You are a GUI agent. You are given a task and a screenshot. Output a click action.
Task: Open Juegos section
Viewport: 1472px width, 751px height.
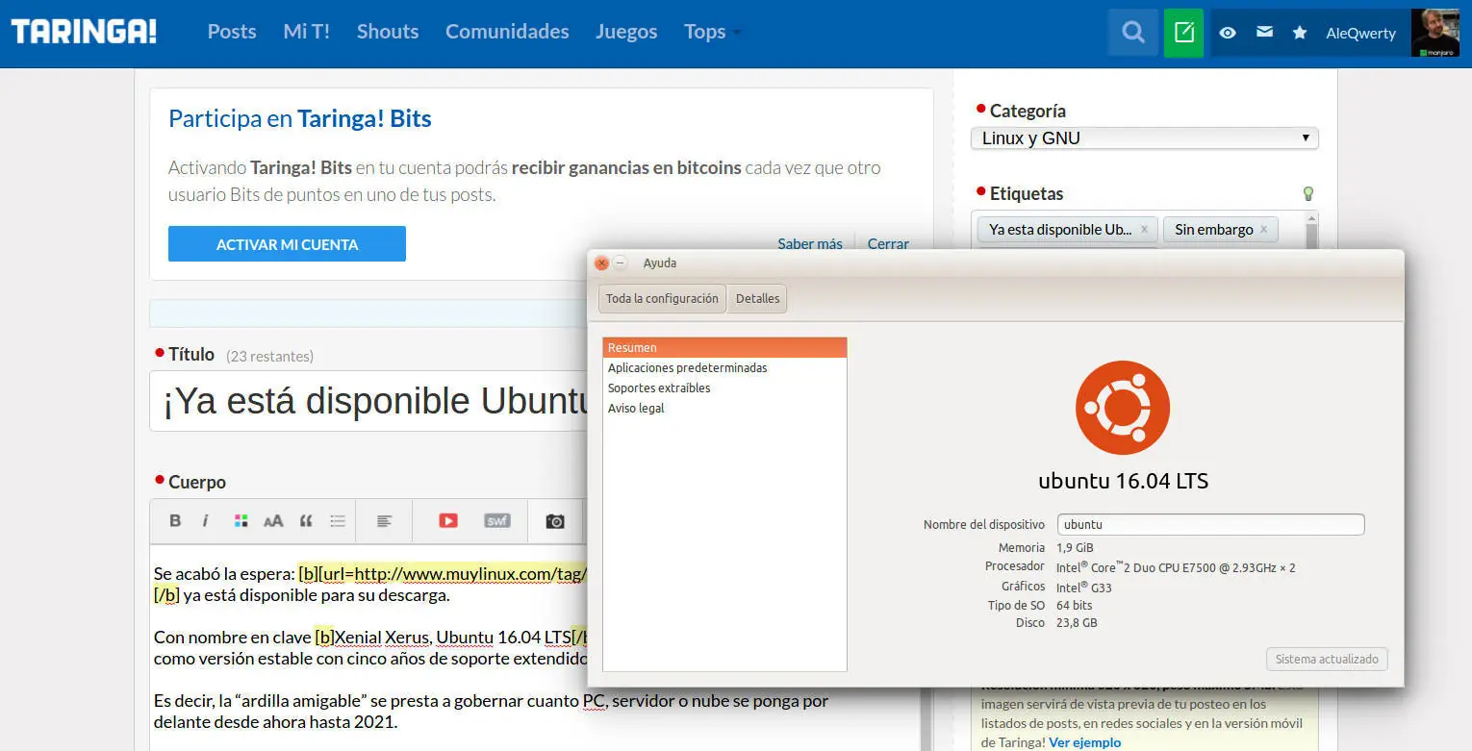[x=626, y=32]
